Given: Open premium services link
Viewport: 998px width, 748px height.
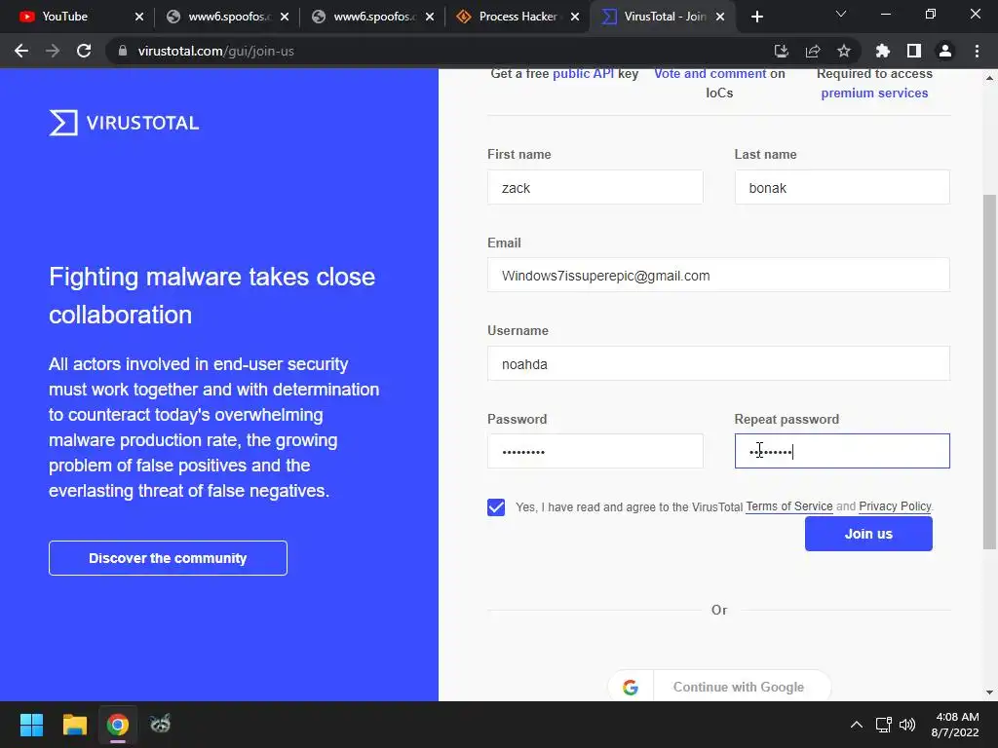Looking at the screenshot, I should [x=874, y=93].
